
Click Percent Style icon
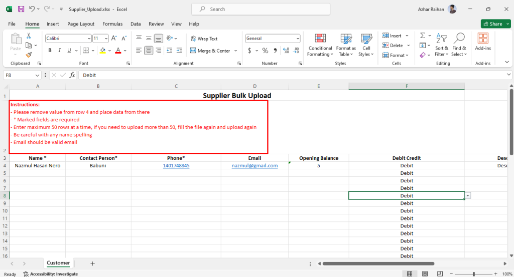pyautogui.click(x=265, y=51)
